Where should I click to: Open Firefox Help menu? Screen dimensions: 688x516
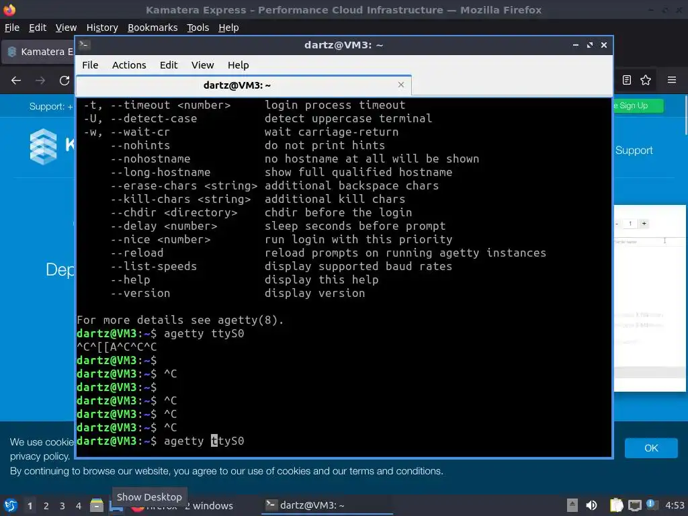point(228,28)
